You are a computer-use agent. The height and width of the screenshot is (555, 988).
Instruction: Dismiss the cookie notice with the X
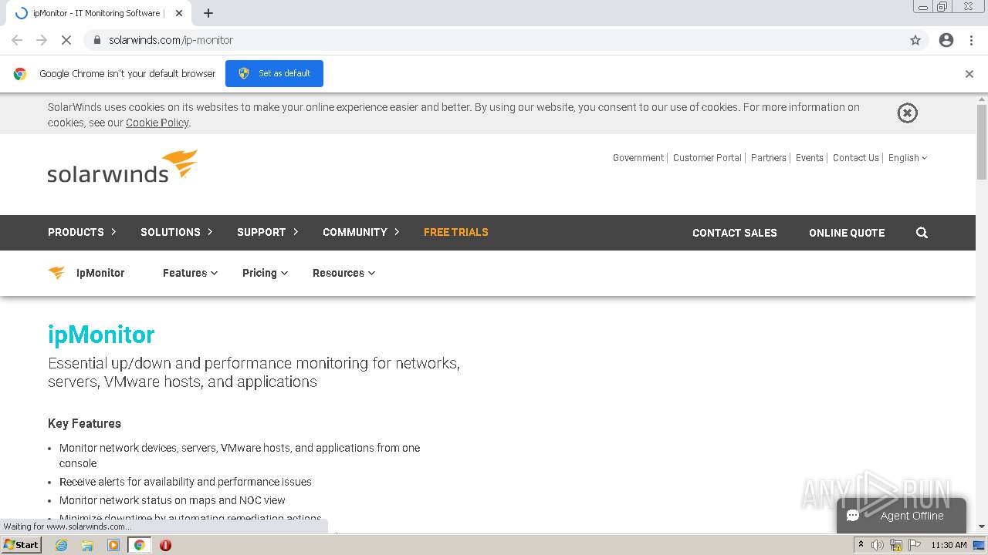click(907, 113)
